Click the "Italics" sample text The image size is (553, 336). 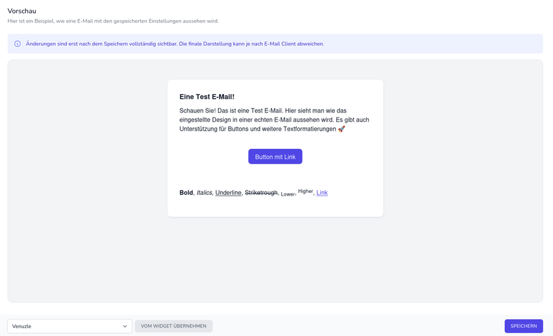pos(204,193)
